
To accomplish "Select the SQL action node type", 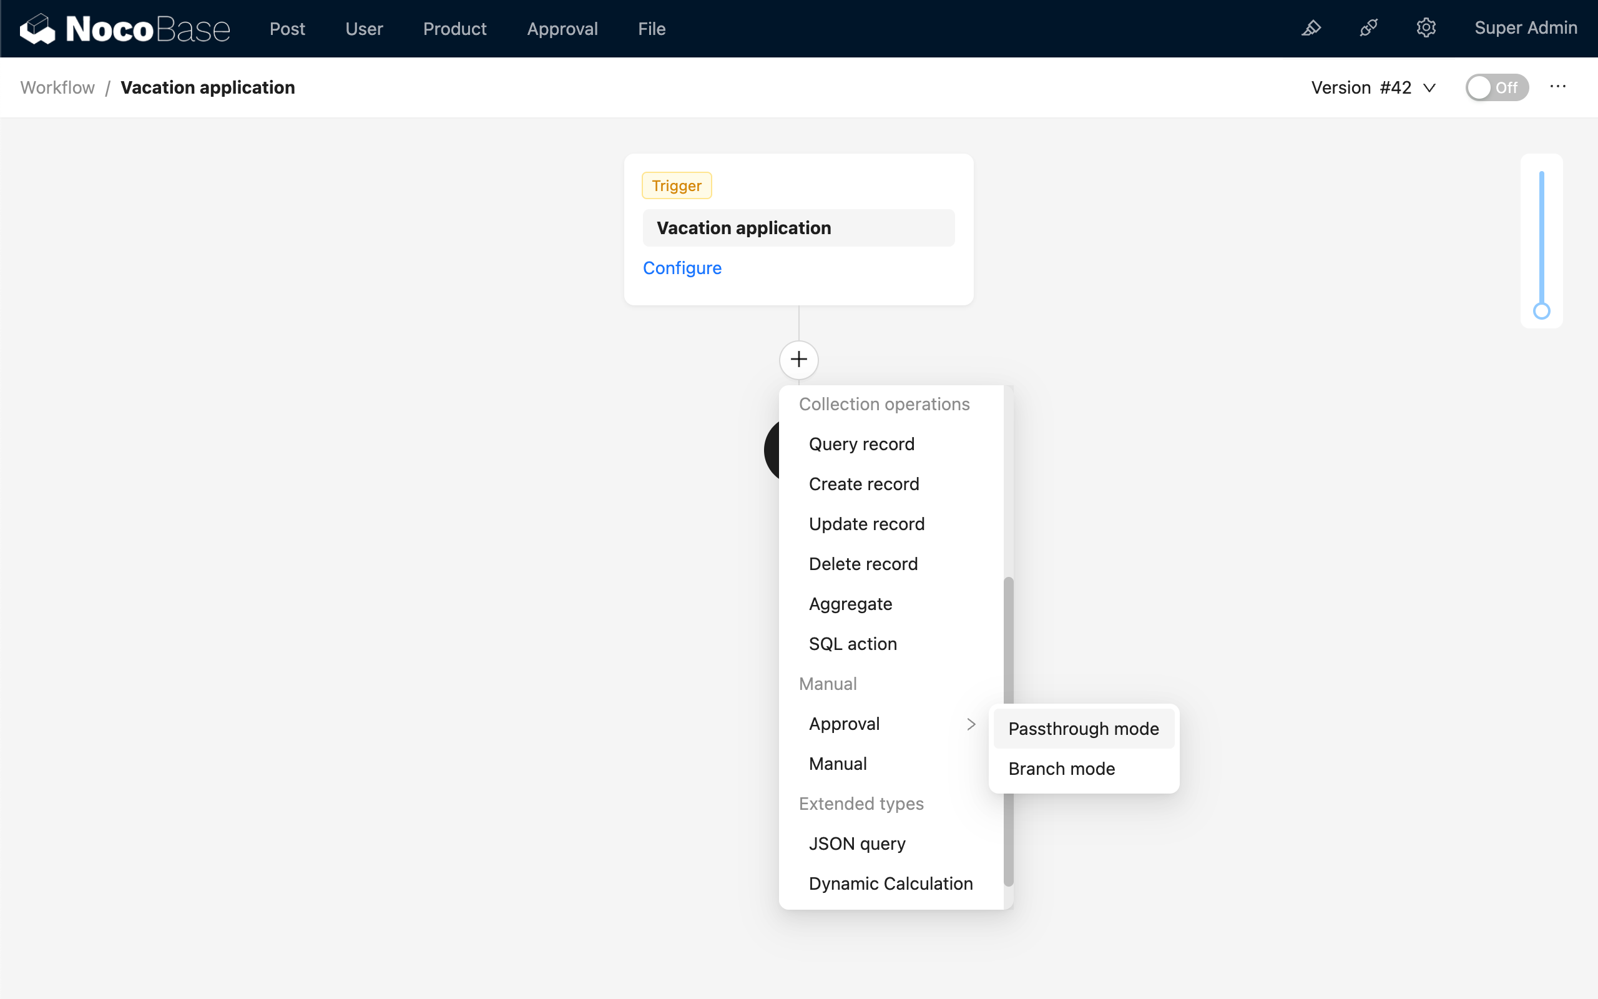I will (x=853, y=643).
